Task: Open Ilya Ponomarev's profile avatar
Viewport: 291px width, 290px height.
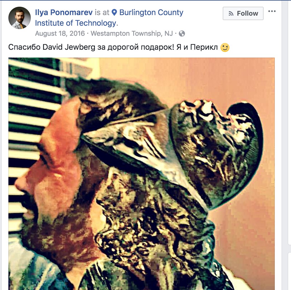Action: click(x=20, y=18)
